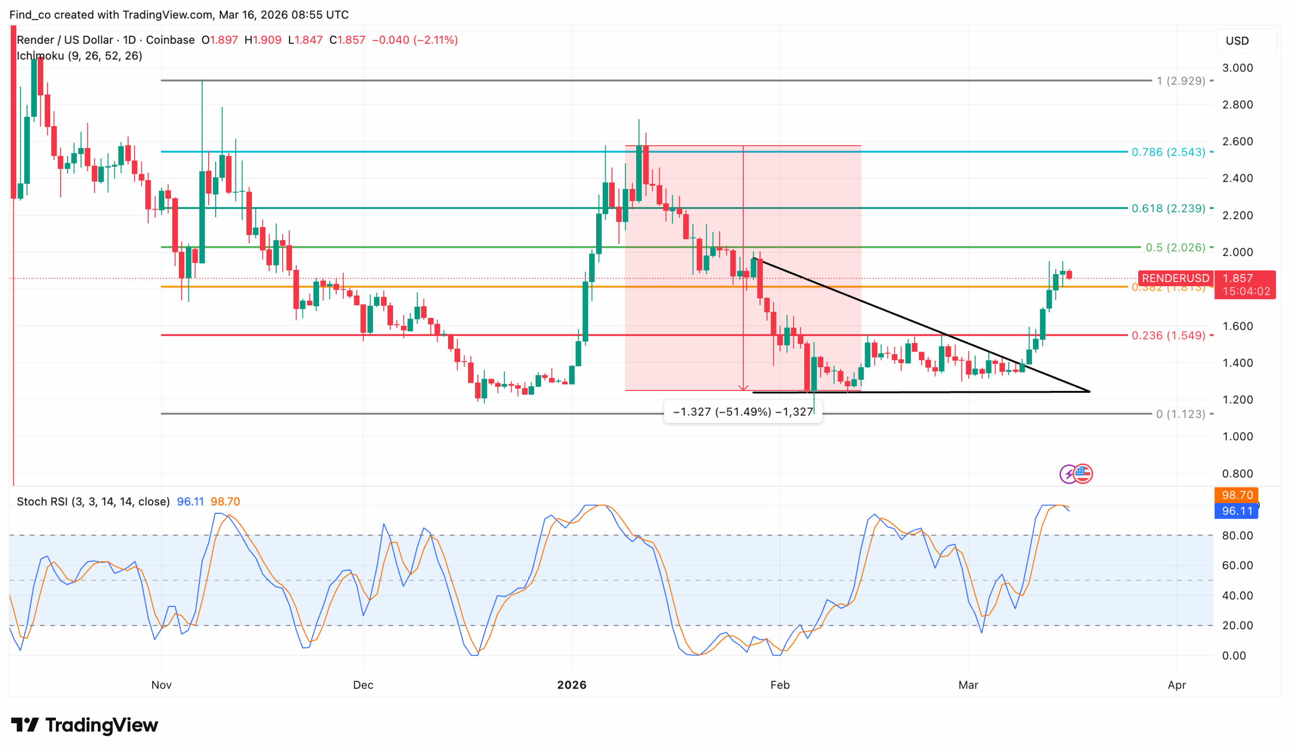The height and width of the screenshot is (753, 1290).
Task: Click the 2.600 price axis value
Action: click(1238, 142)
